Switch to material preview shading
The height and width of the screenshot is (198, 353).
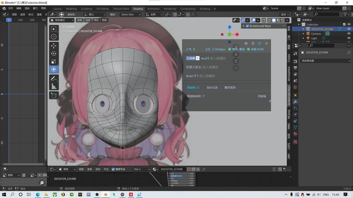(x=278, y=20)
